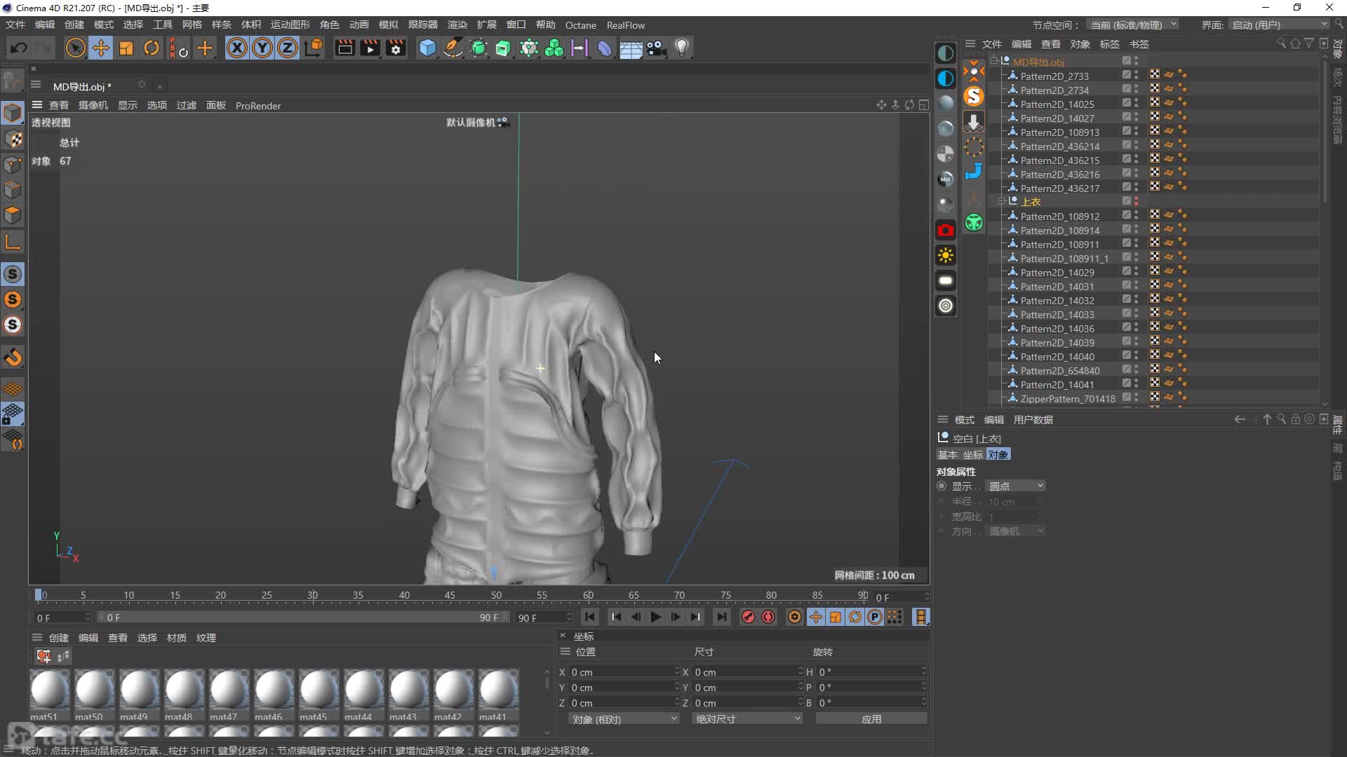Activate the Rotate tool
The image size is (1347, 757).
pos(152,48)
